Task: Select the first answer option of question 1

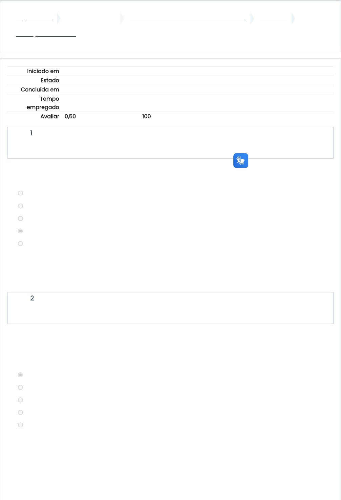Action: 20,193
